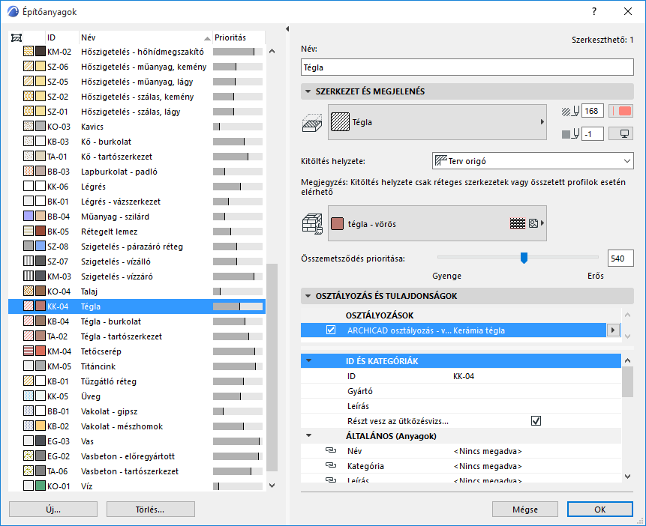Click the Új... button to create material
The height and width of the screenshot is (526, 646).
coord(53,509)
